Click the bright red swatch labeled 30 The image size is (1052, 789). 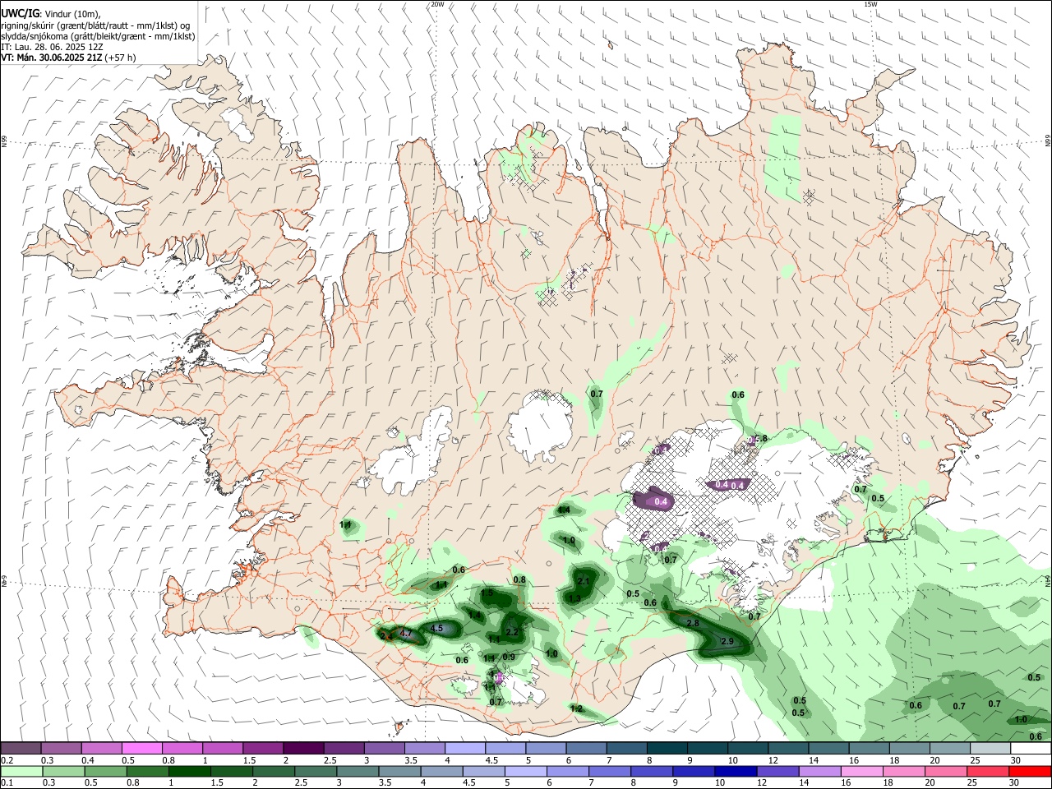(x=1031, y=772)
